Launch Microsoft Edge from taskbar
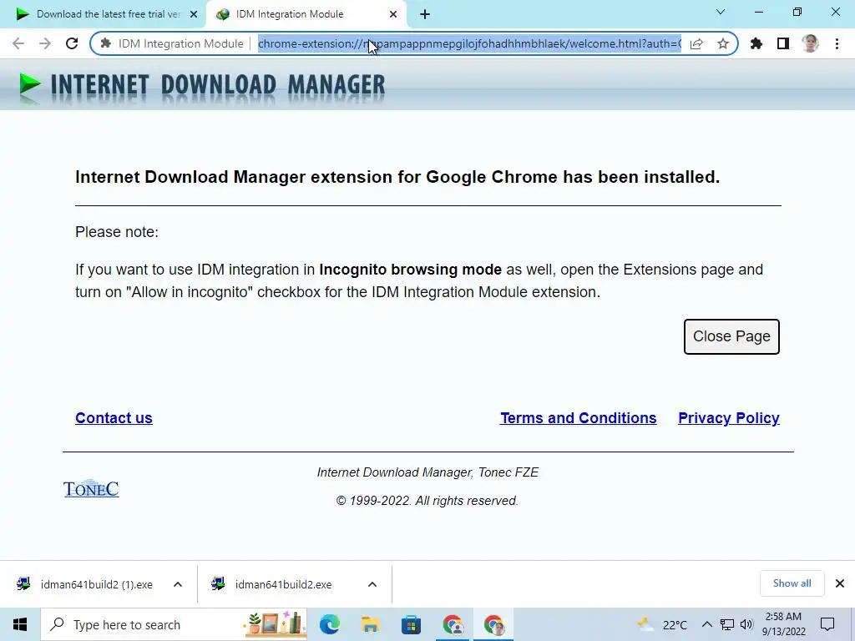The height and width of the screenshot is (641, 855). (330, 624)
